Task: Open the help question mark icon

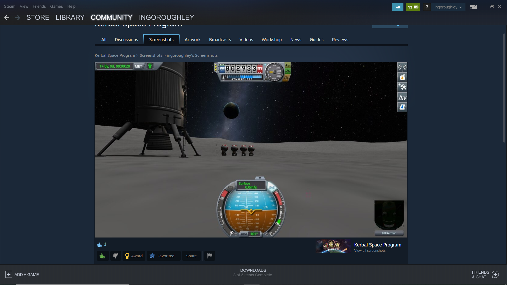Action: click(x=427, y=7)
